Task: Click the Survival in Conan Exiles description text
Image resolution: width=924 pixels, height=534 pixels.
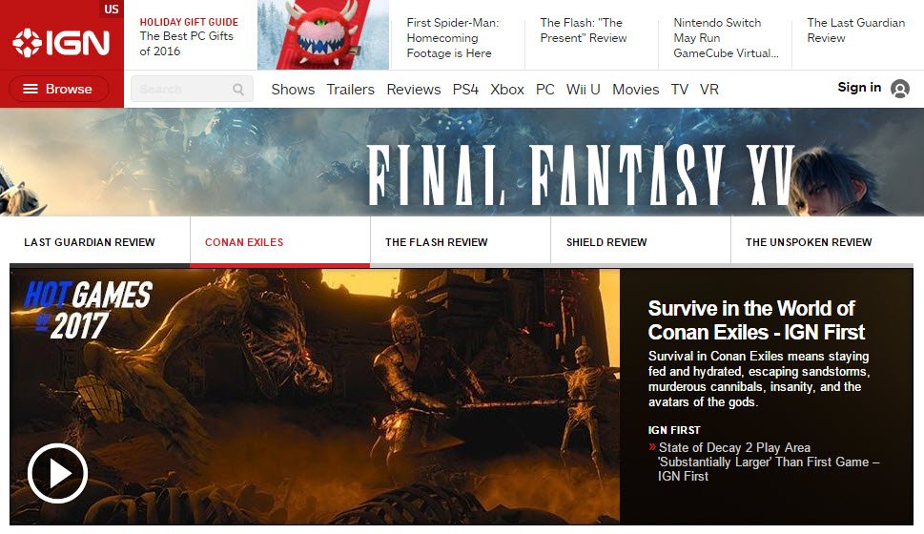Action: tap(759, 379)
